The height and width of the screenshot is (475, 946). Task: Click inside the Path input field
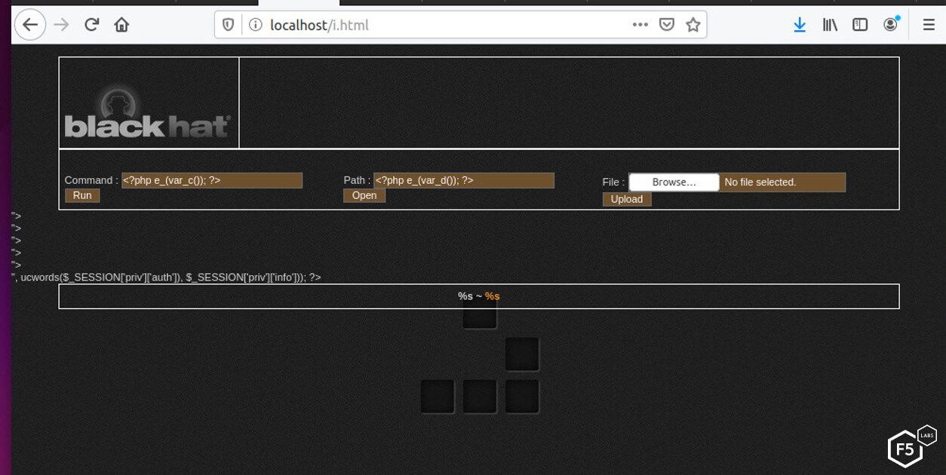[463, 180]
